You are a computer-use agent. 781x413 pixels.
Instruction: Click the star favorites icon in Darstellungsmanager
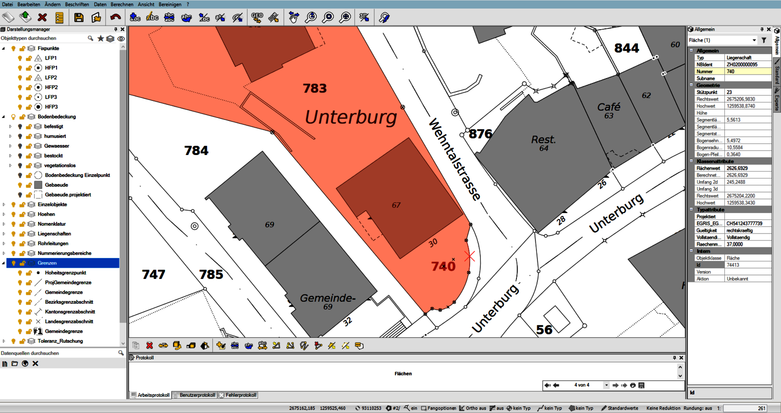(x=101, y=39)
